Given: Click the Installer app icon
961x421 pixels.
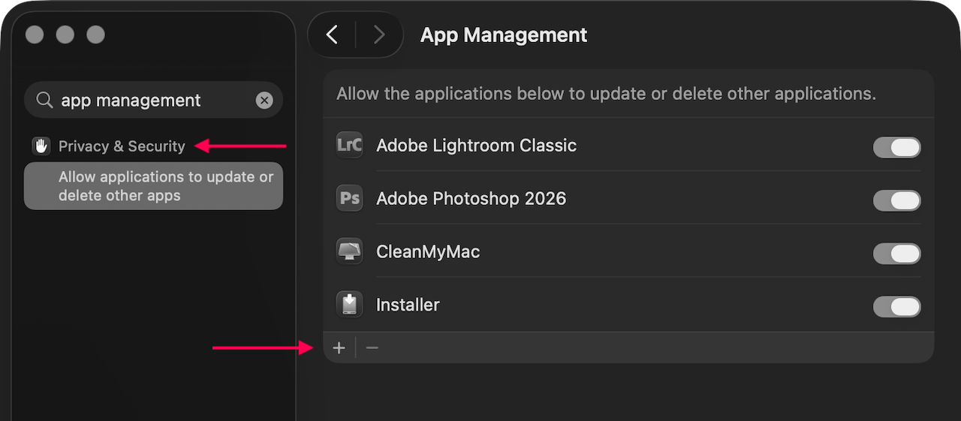Looking at the screenshot, I should [x=350, y=305].
